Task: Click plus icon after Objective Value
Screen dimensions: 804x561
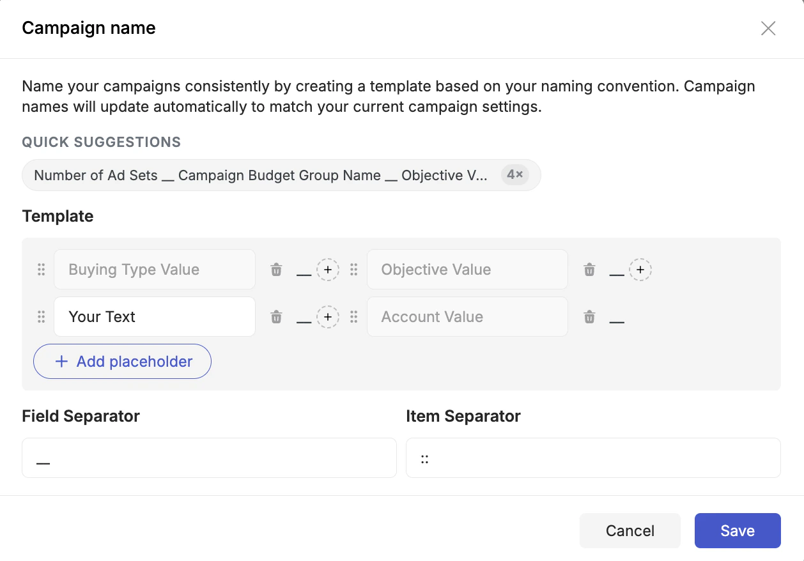Action: coord(640,270)
